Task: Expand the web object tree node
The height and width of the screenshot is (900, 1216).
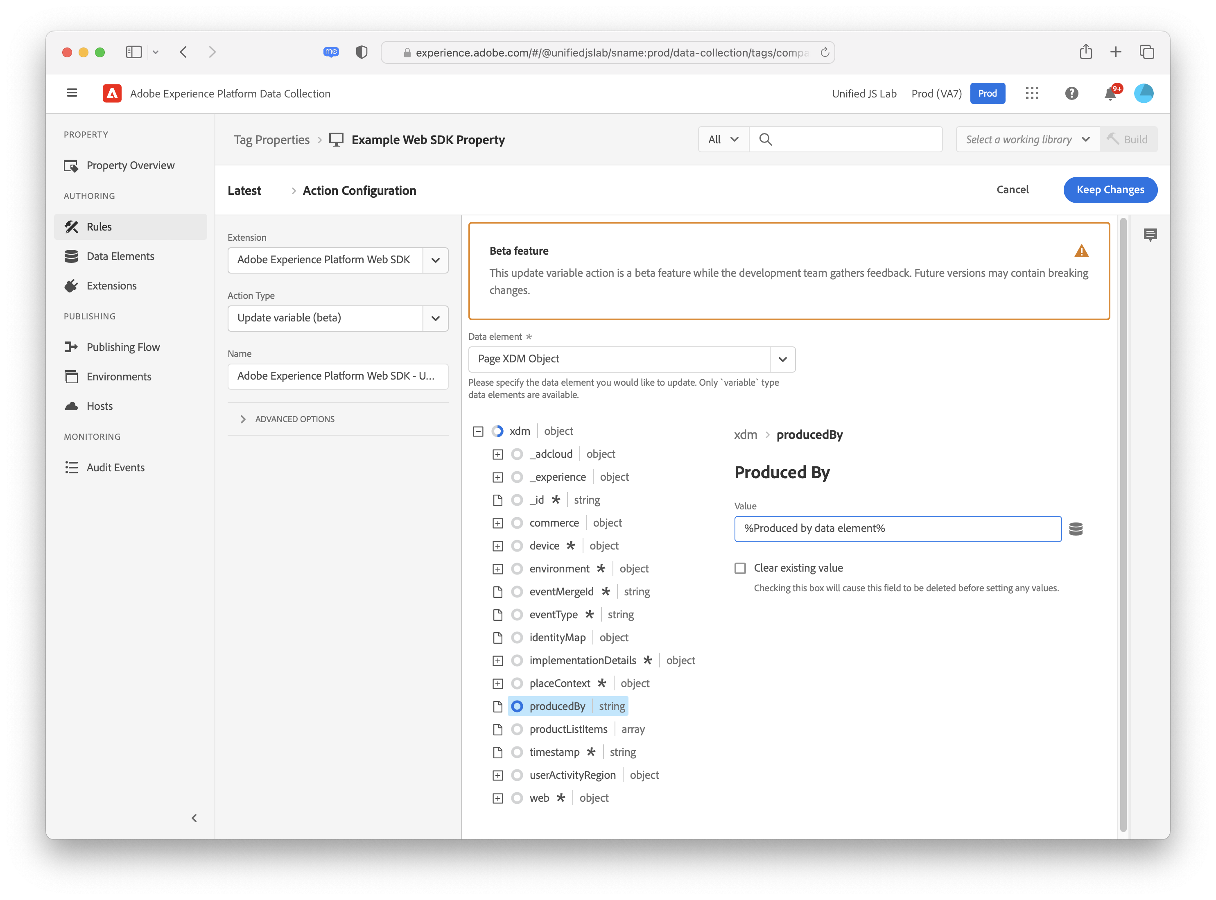Action: [497, 798]
